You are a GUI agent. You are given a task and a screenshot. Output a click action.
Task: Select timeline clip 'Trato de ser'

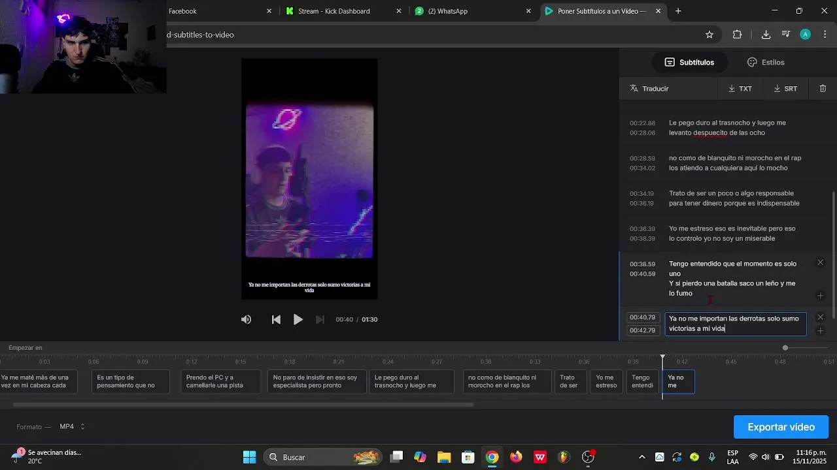(x=570, y=382)
